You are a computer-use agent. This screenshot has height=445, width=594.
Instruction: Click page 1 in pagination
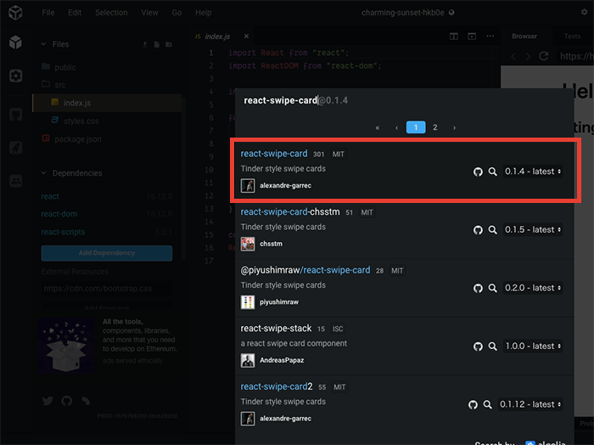[x=416, y=127]
